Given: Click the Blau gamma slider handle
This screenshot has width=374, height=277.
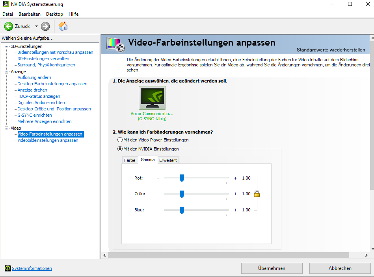Looking at the screenshot, I should (x=182, y=210).
